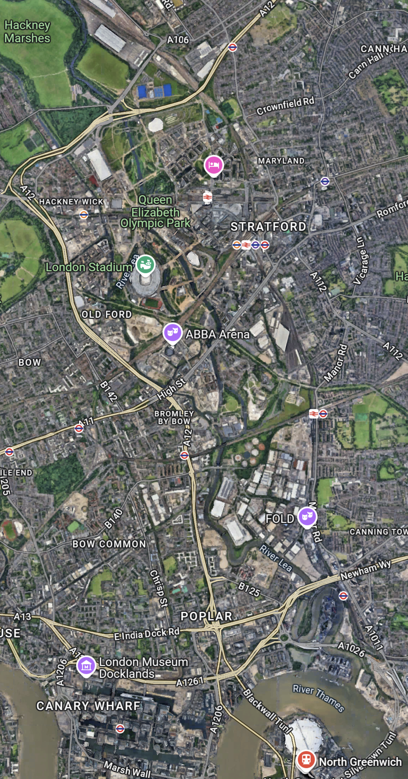Open the FOLD venue pin
The width and height of the screenshot is (408, 779).
(x=307, y=517)
